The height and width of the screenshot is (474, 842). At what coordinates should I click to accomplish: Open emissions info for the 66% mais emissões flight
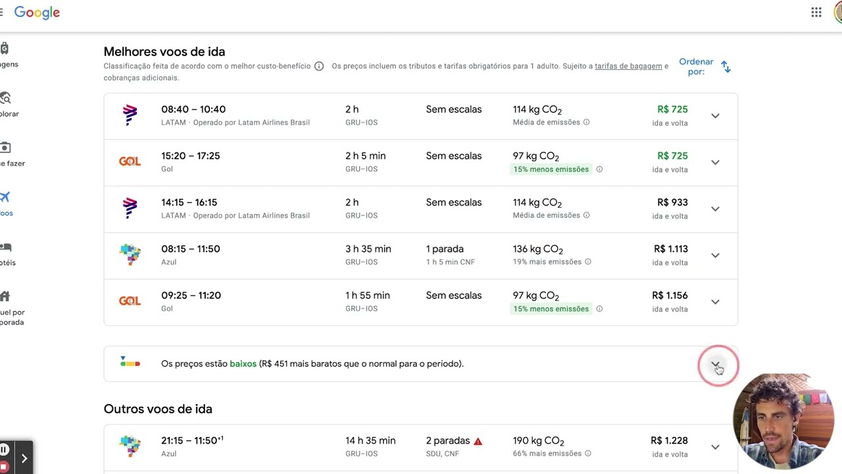tap(588, 454)
